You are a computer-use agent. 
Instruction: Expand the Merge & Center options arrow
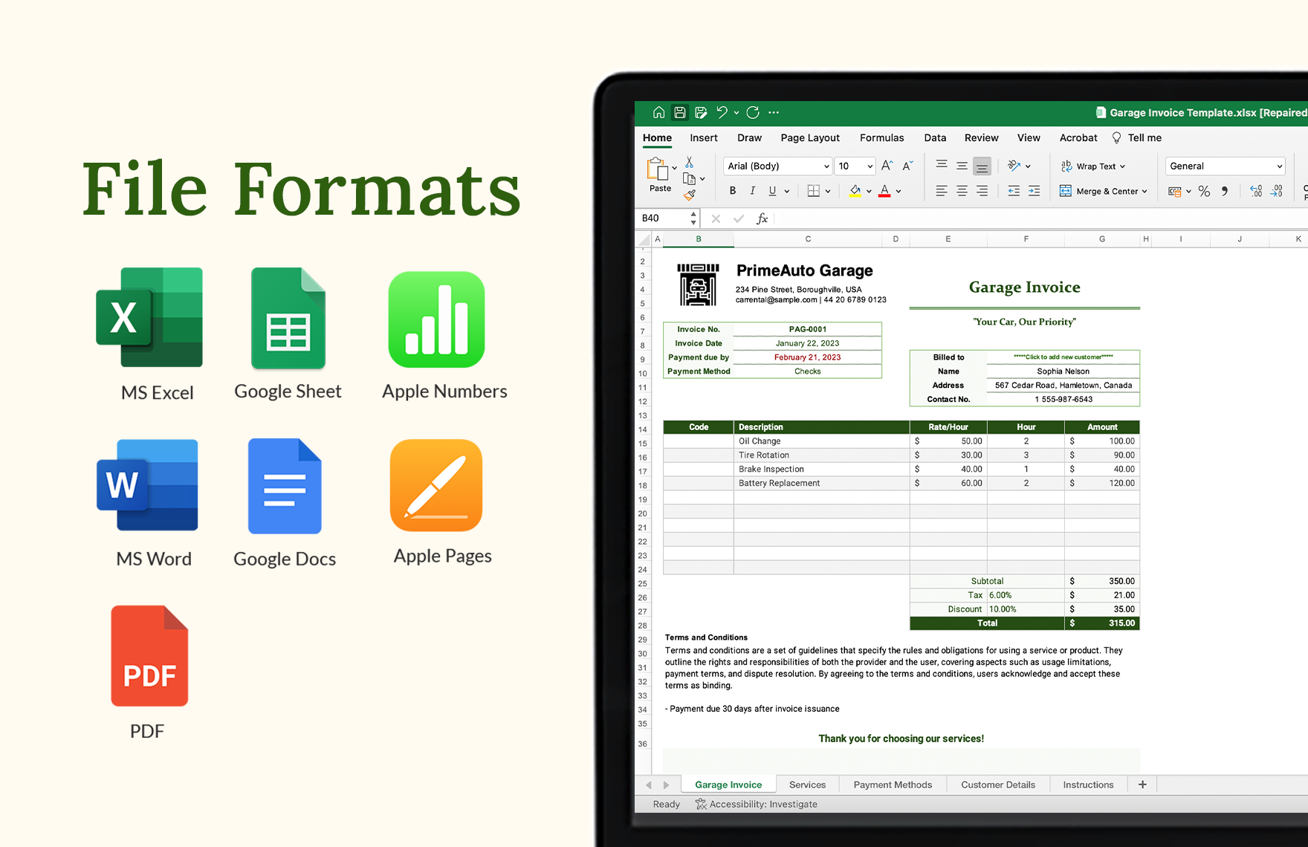pos(1144,192)
